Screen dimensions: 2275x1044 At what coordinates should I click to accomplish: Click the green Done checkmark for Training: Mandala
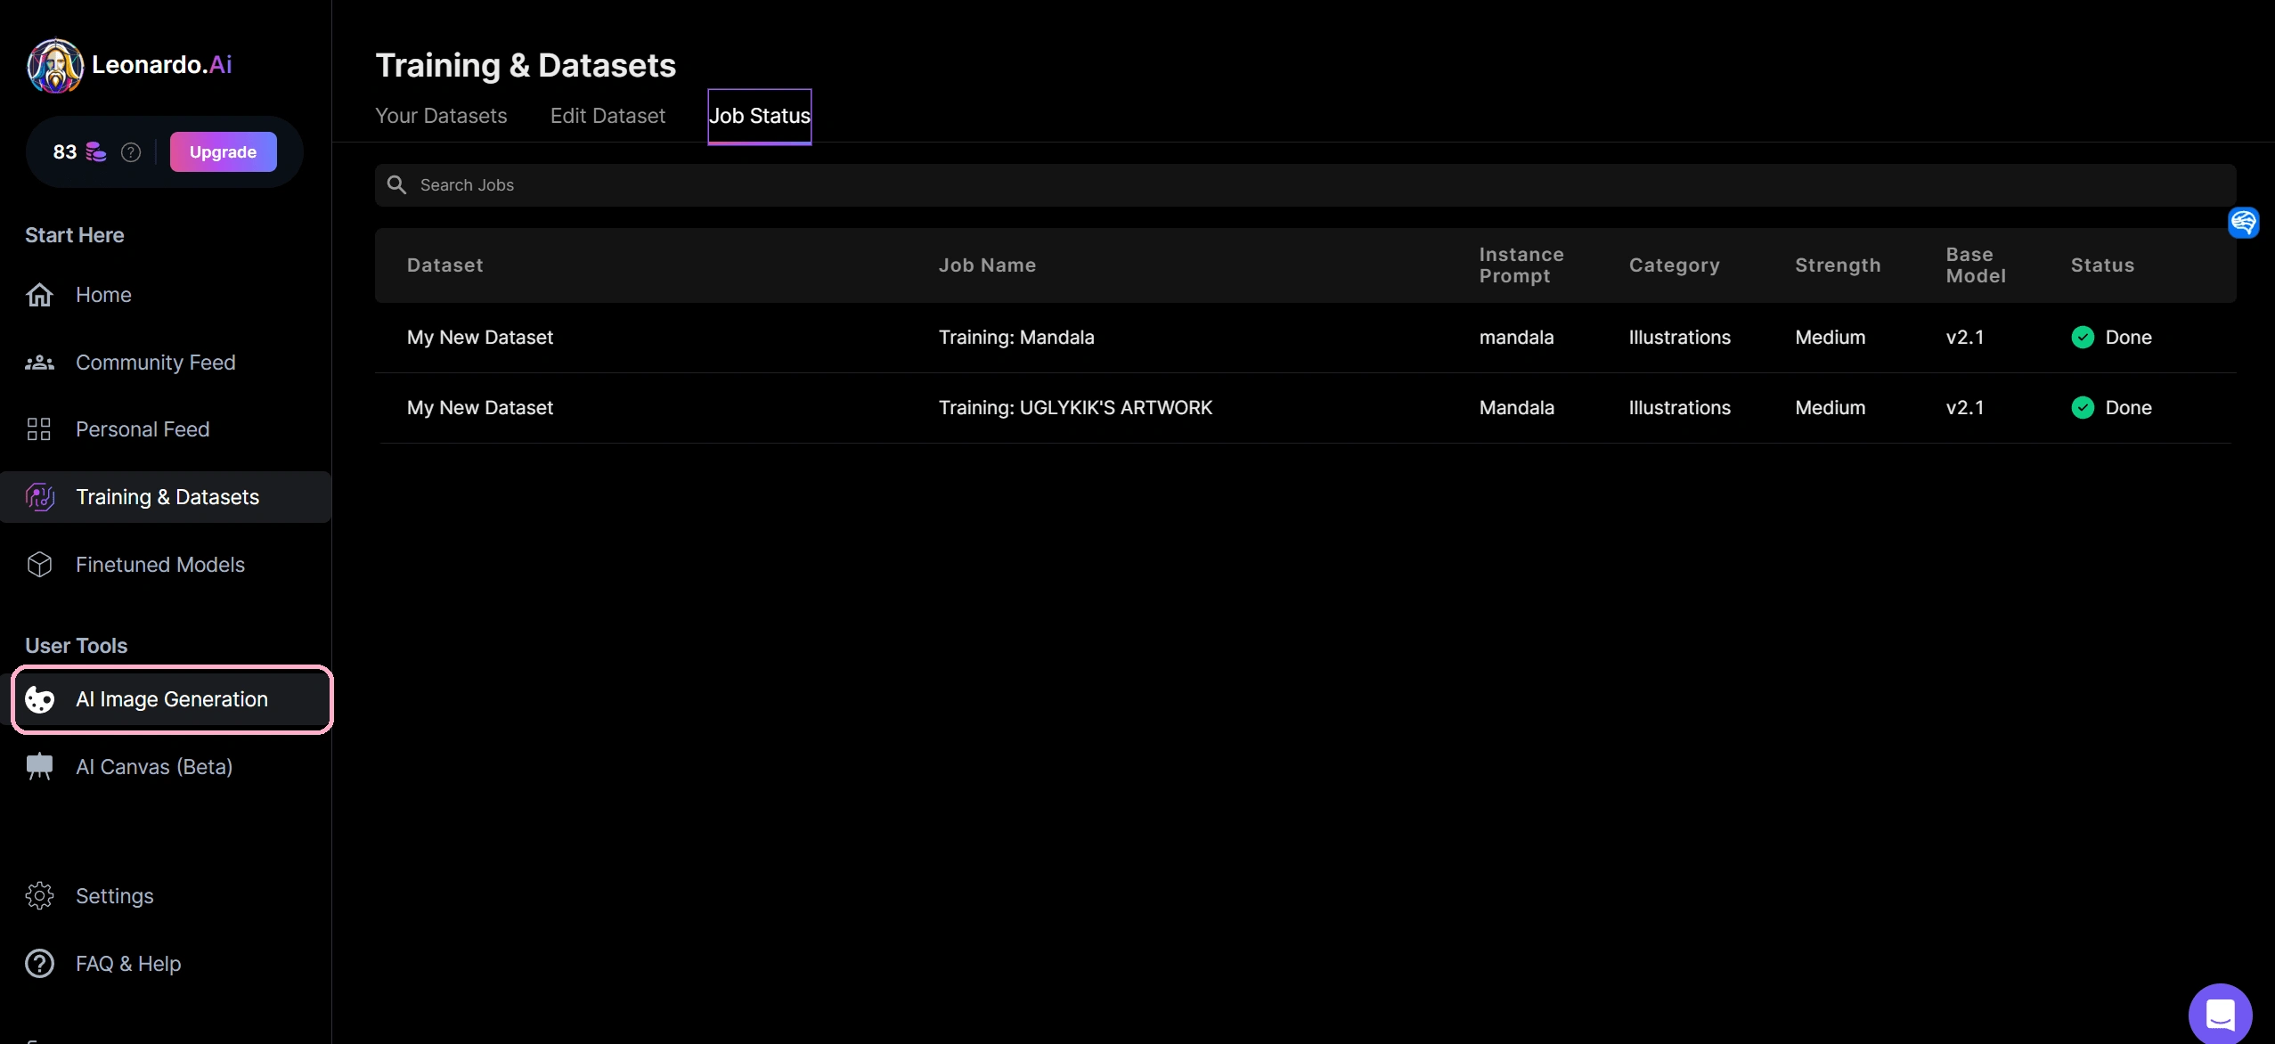(2083, 338)
